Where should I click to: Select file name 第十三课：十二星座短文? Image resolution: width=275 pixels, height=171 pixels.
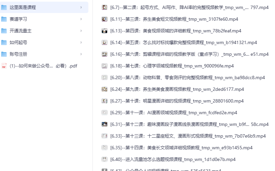pos(188,136)
